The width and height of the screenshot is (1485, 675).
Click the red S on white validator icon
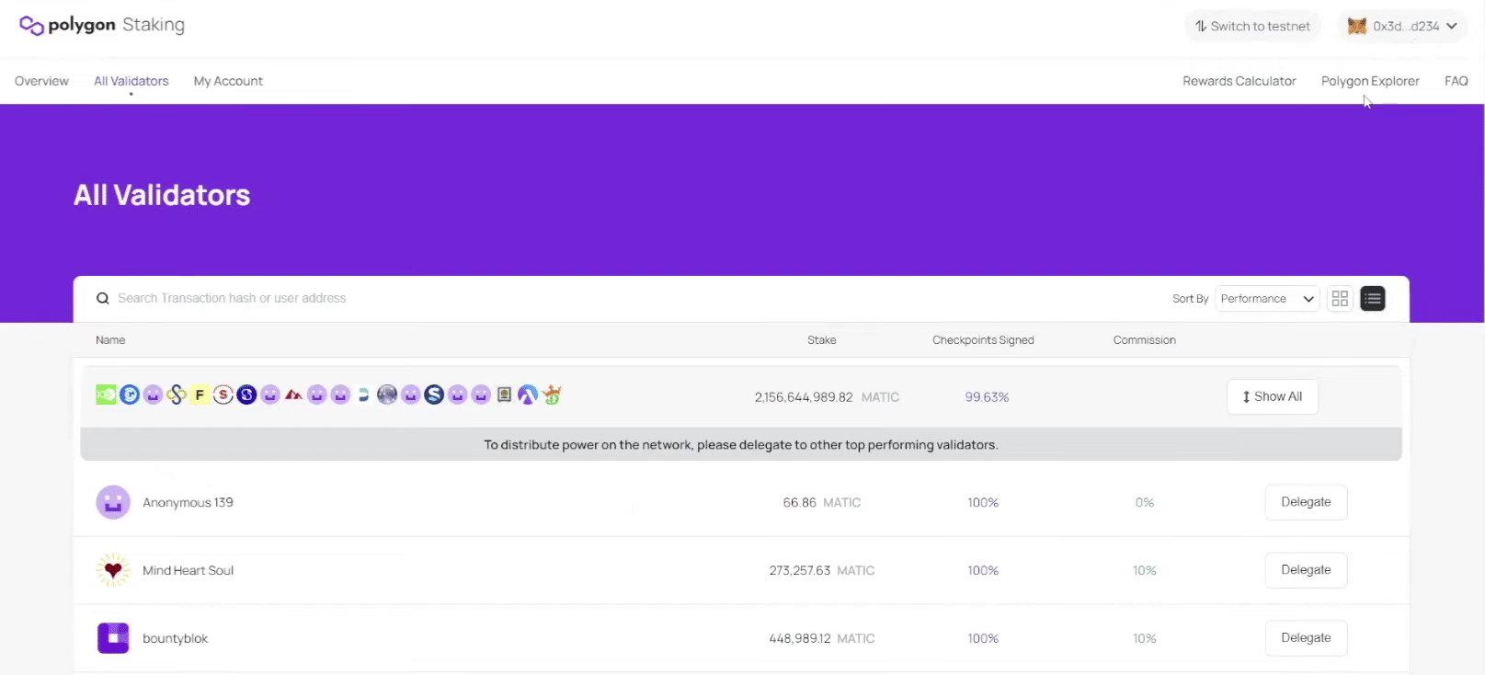223,395
